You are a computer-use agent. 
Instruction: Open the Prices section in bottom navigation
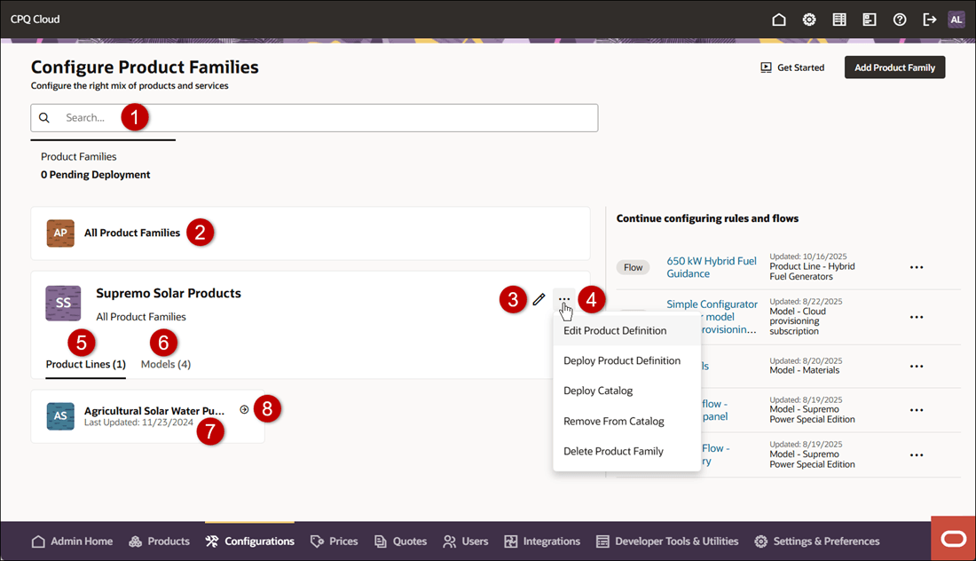334,541
